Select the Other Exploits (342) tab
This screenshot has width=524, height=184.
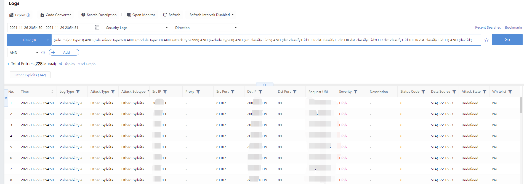point(30,75)
